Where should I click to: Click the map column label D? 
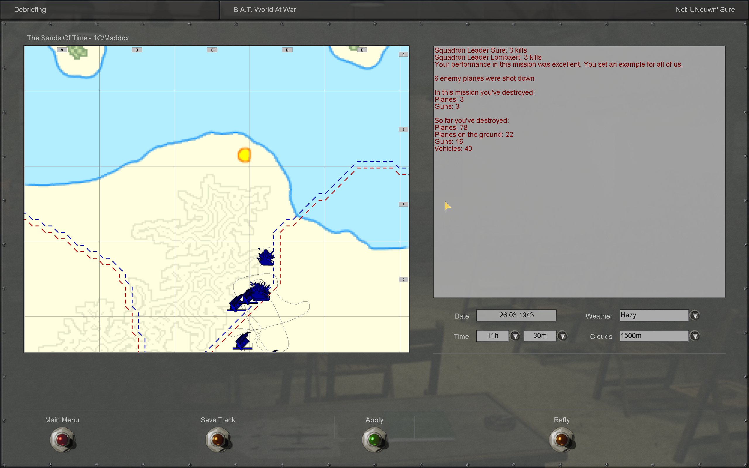287,50
